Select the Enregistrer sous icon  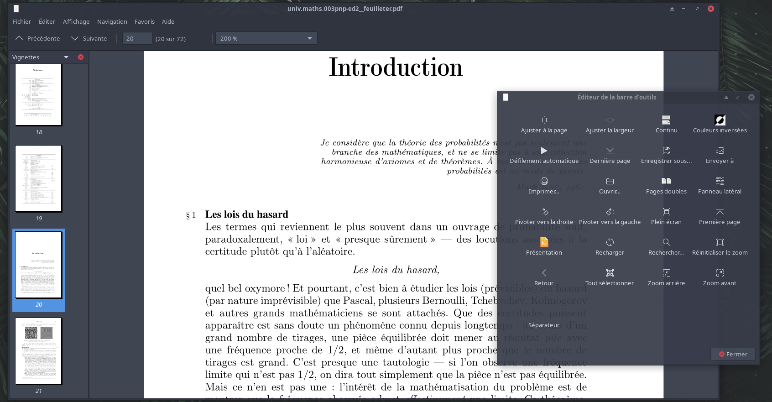[666, 151]
